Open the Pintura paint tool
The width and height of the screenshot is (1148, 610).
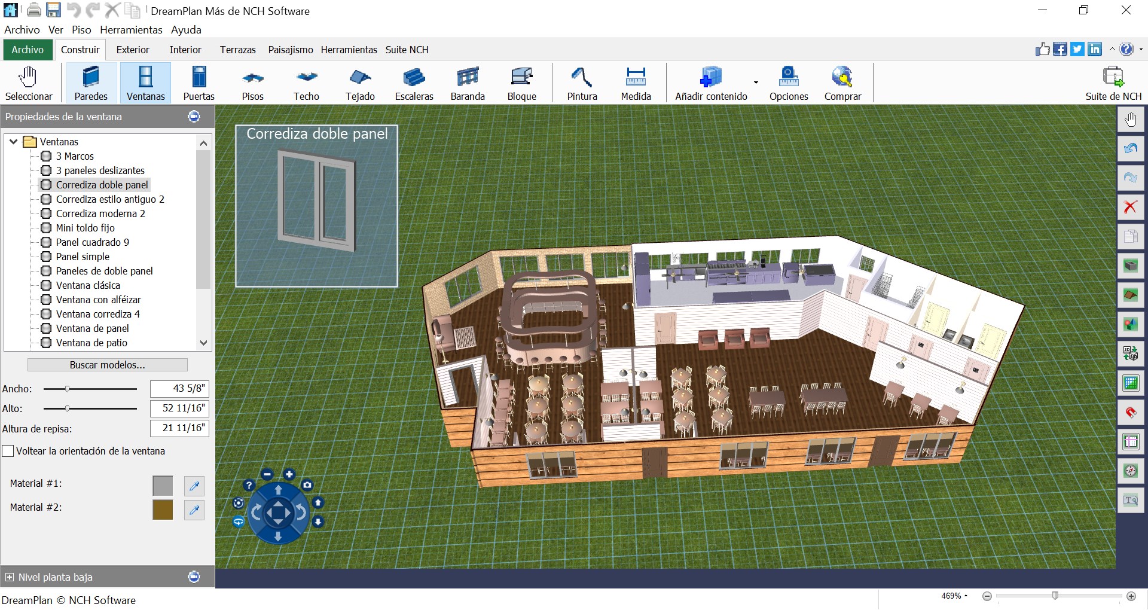[x=582, y=83]
